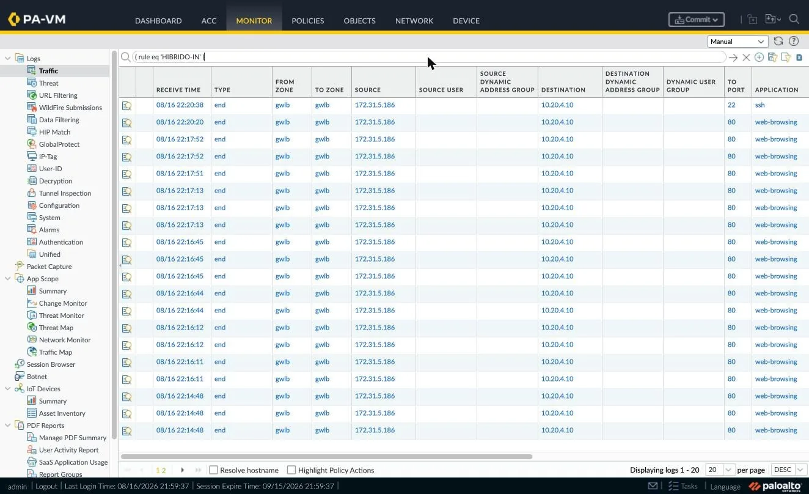Open the Threat Map
This screenshot has height=494, width=809.
click(56, 328)
